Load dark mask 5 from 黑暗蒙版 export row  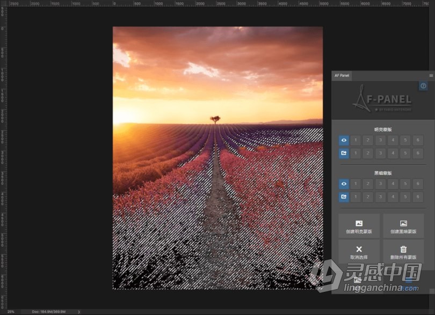[405, 197]
